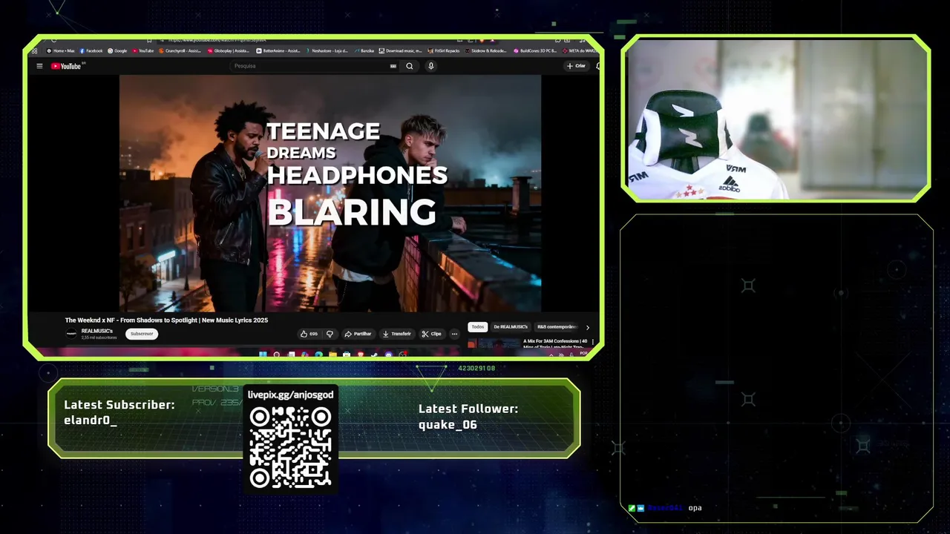This screenshot has height=534, width=950.
Task: Open the META do WARZ bookmark
Action: pyautogui.click(x=581, y=51)
